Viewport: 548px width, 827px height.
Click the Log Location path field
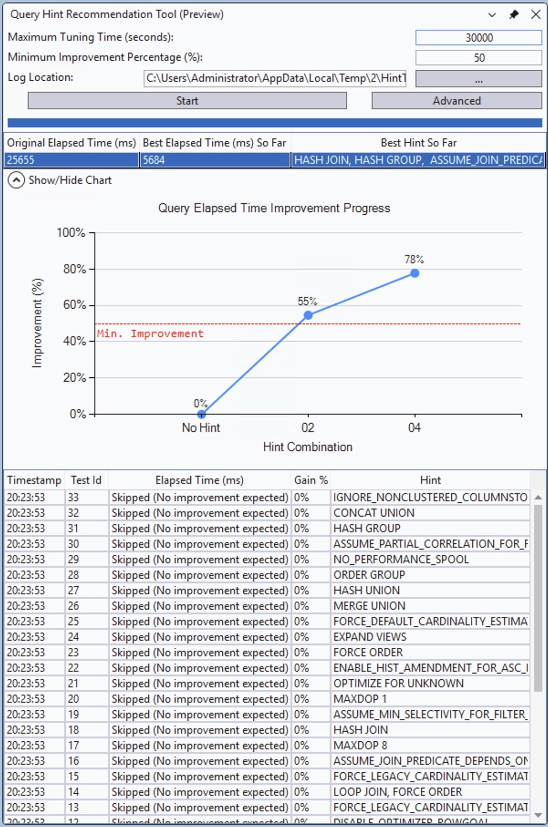click(275, 78)
